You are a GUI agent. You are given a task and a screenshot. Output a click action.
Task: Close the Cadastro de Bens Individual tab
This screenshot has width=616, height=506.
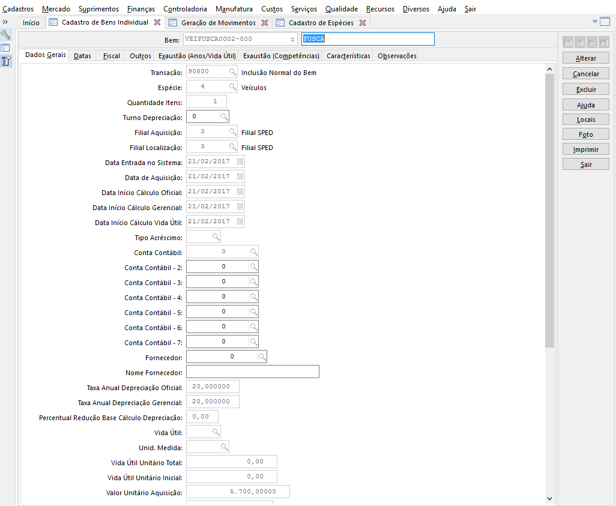[157, 22]
